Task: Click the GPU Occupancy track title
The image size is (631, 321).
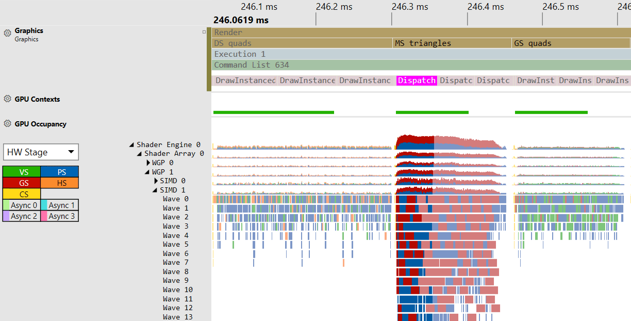Action: (41, 124)
